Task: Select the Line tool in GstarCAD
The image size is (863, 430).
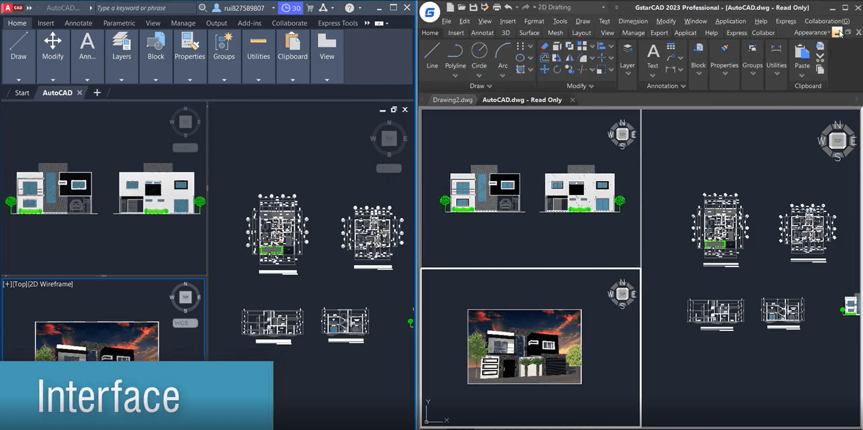Action: (x=432, y=56)
